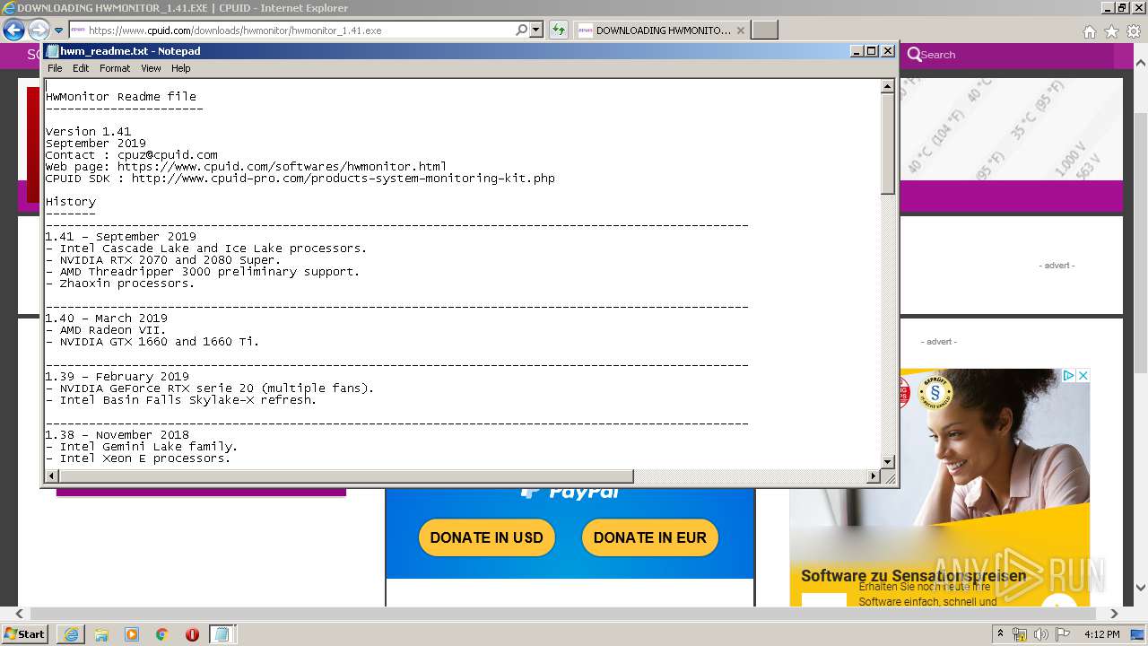Click the Software zu Sensationspreisen advertisement image
Viewport: 1148px width, 646px height.
click(939, 489)
